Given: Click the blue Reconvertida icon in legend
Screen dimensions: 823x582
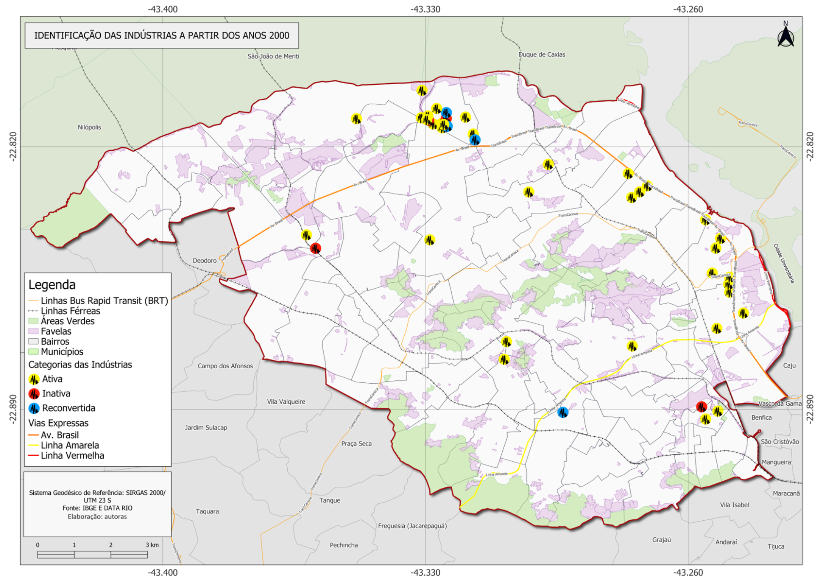Looking at the screenshot, I should pyautogui.click(x=34, y=408).
